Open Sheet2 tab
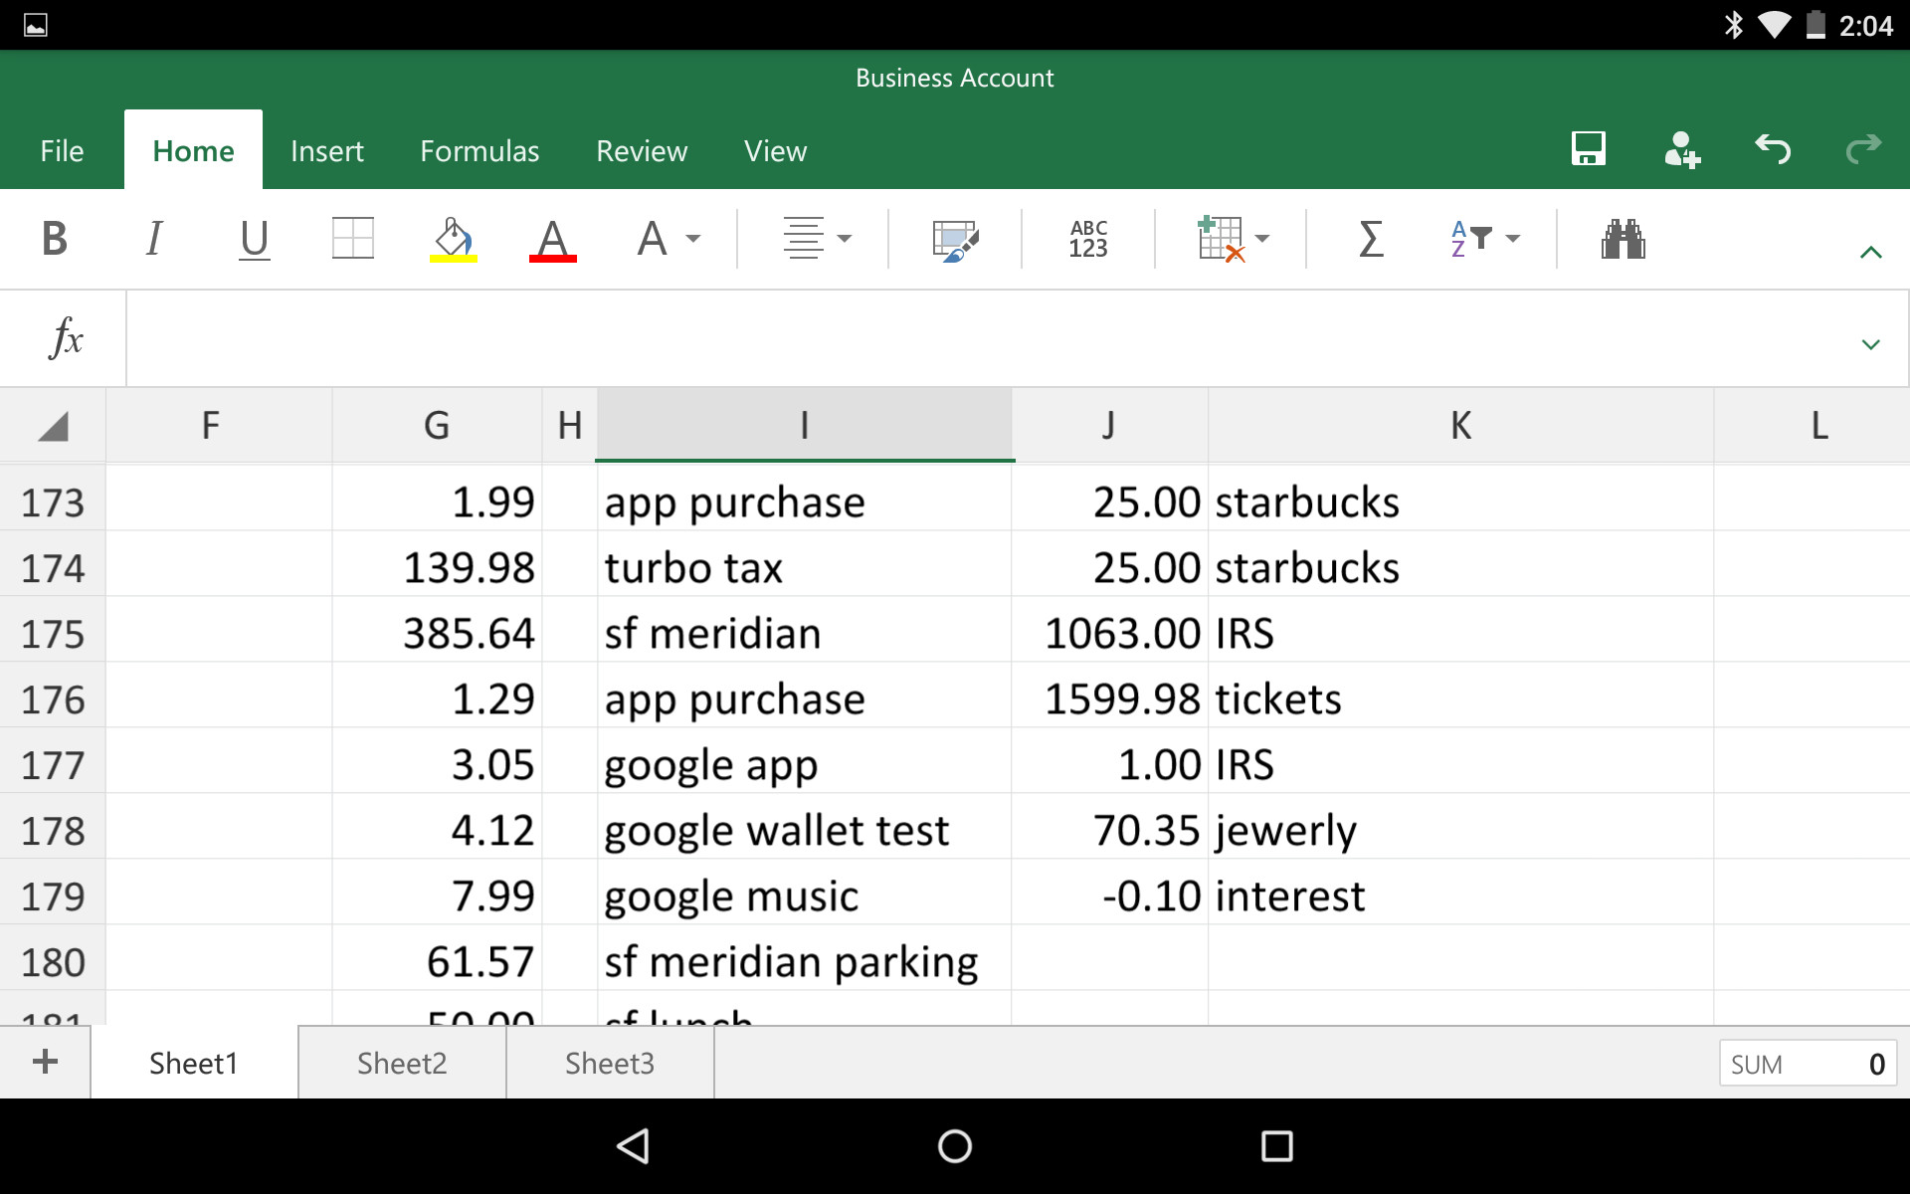The image size is (1910, 1194). (x=402, y=1063)
